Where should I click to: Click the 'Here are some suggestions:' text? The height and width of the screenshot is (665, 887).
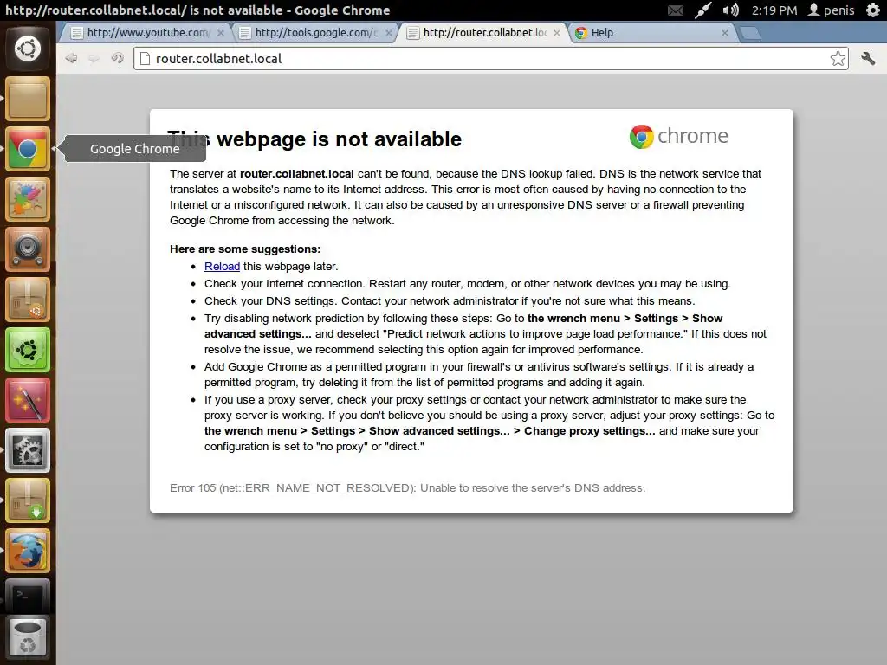click(245, 249)
